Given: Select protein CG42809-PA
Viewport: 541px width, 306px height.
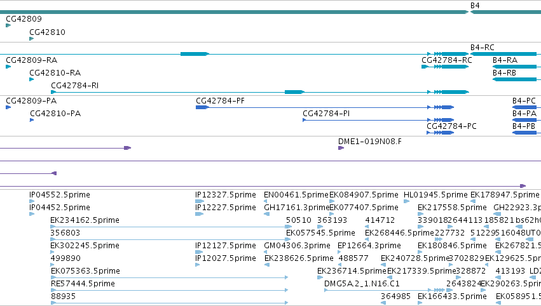Looking at the screenshot, I should [31, 100].
